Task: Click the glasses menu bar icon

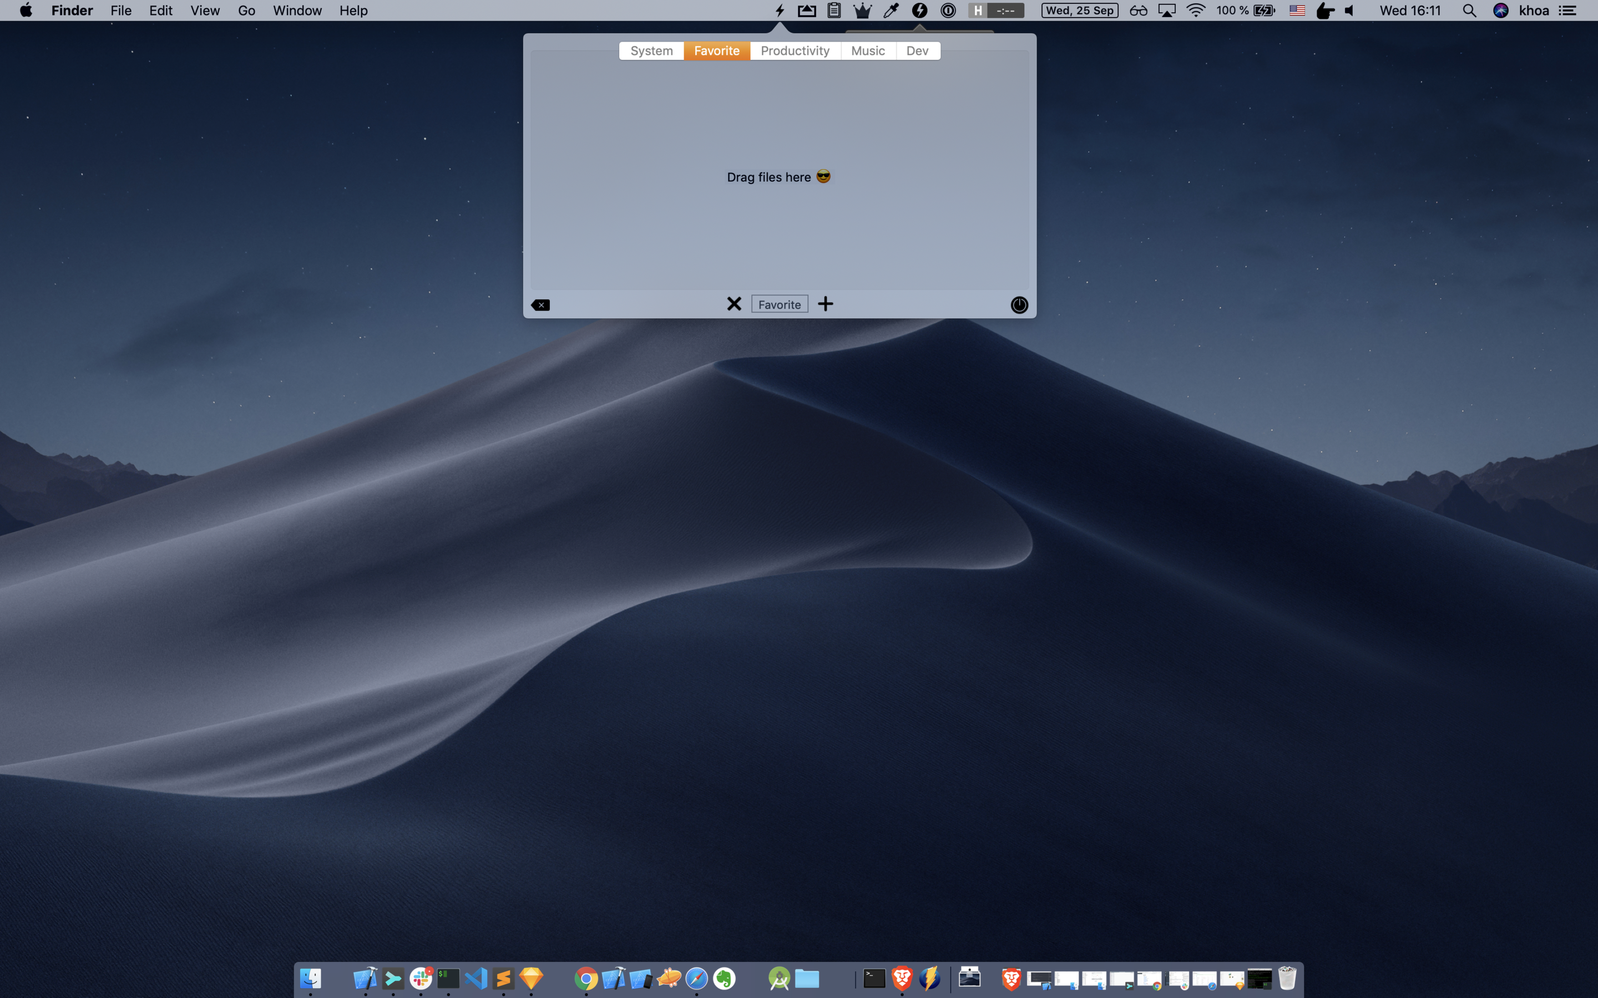Action: click(x=1138, y=11)
